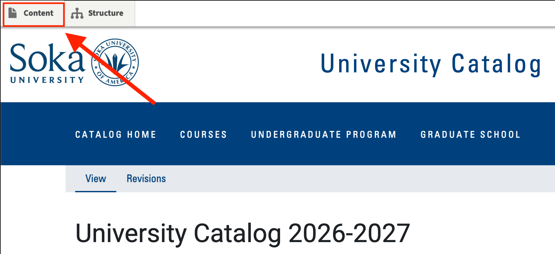Switch to the Revisions tab

pos(146,179)
